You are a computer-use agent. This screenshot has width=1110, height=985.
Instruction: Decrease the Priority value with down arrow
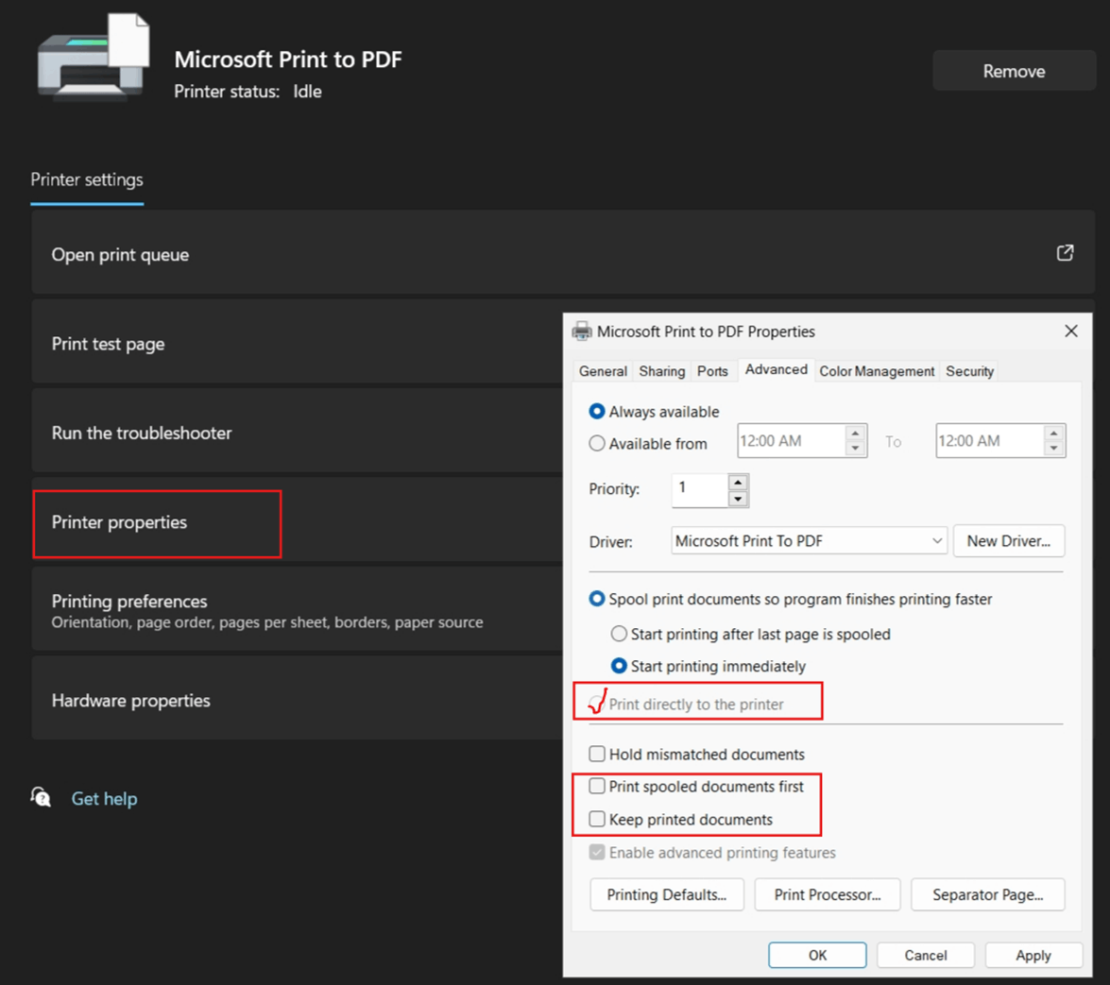(738, 499)
